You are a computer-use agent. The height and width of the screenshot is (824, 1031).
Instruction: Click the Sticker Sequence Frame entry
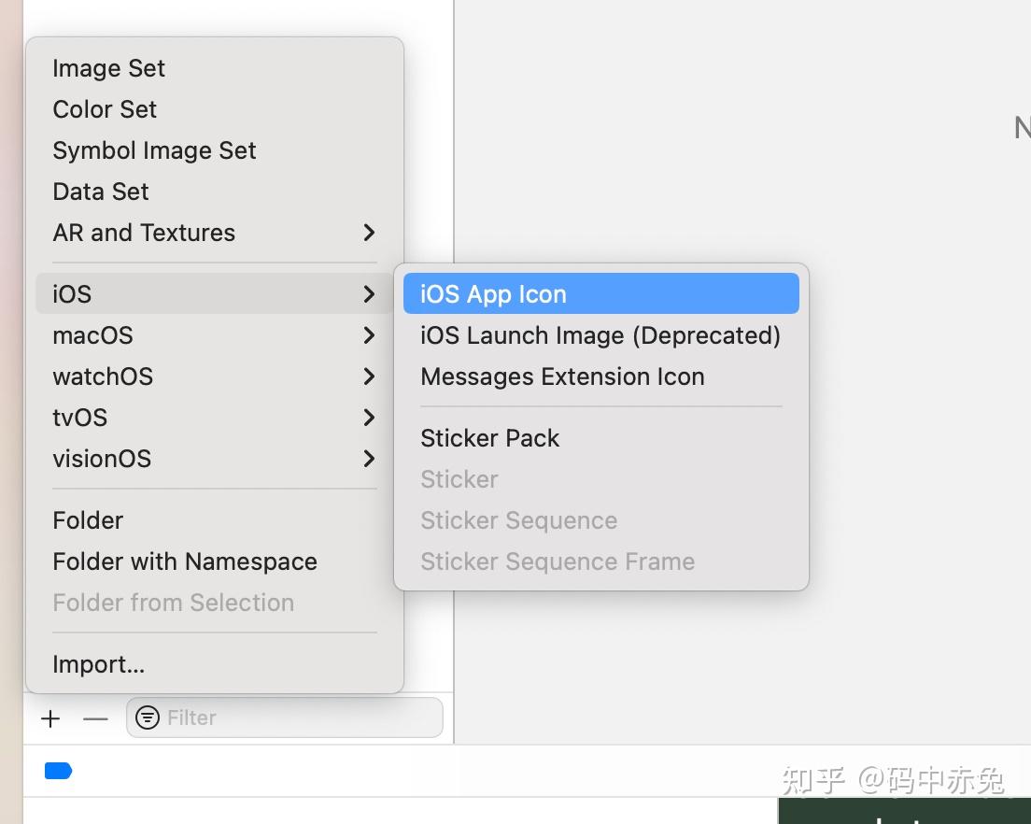pyautogui.click(x=601, y=561)
